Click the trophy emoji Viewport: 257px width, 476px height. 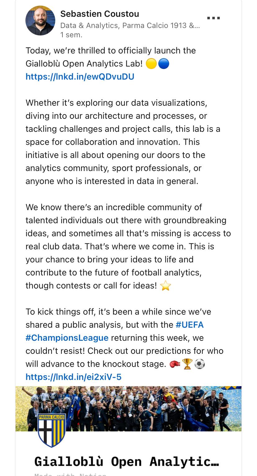(x=187, y=364)
